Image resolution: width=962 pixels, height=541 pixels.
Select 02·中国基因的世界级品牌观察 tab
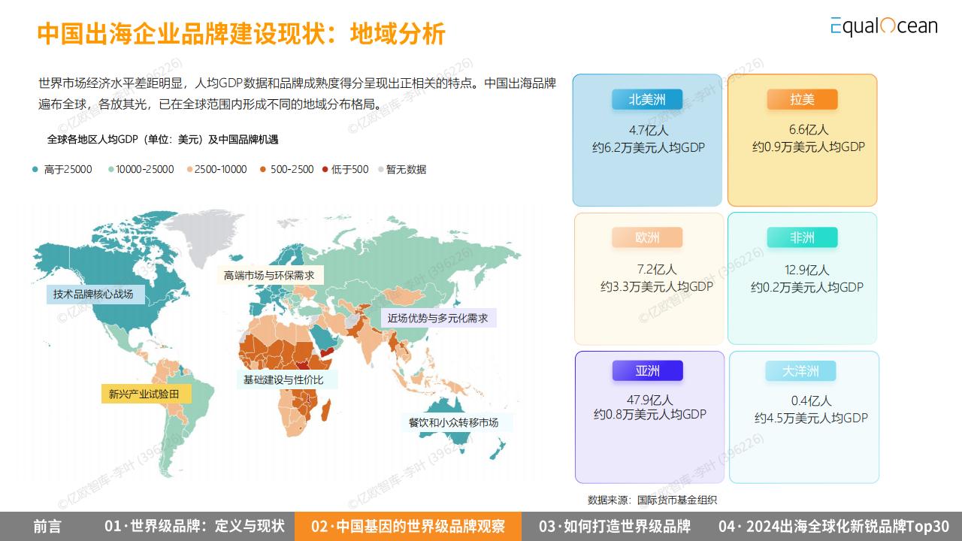coord(408,526)
